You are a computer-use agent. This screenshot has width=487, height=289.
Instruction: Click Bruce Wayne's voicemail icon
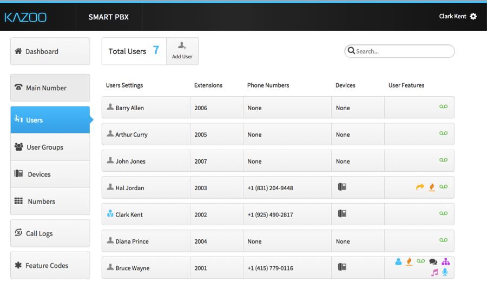[420, 261]
